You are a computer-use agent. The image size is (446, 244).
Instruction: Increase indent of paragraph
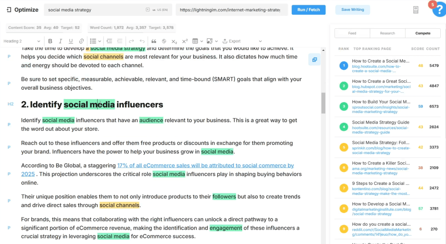[x=109, y=41]
